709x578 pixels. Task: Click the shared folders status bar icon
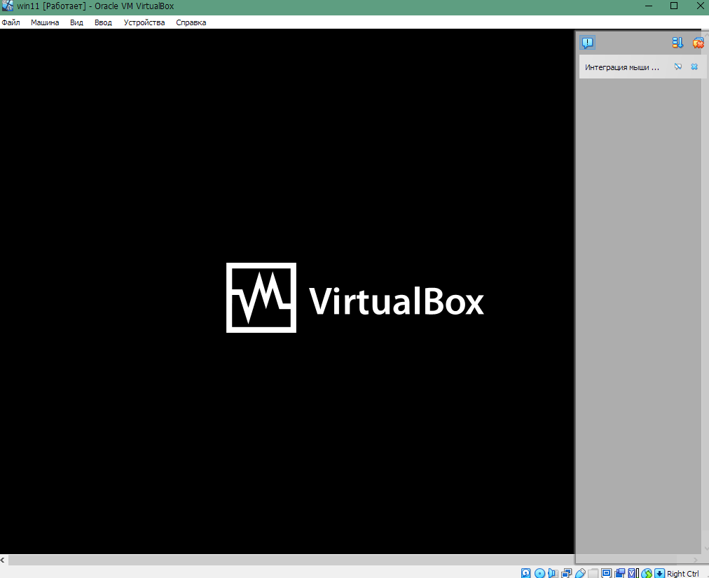(x=593, y=573)
